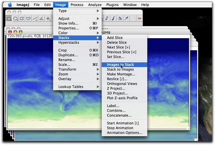The width and height of the screenshot is (215, 145).
Task: Select the Flood Fill bucket tool
Action: (x=120, y=18)
